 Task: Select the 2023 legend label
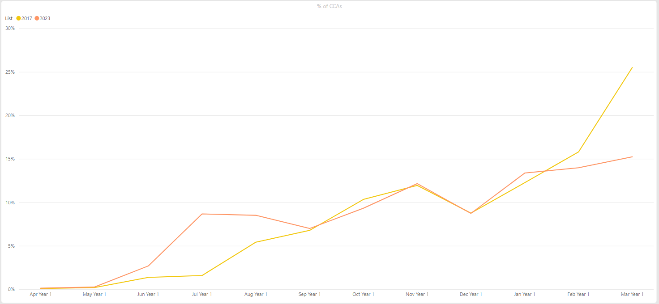[45, 18]
